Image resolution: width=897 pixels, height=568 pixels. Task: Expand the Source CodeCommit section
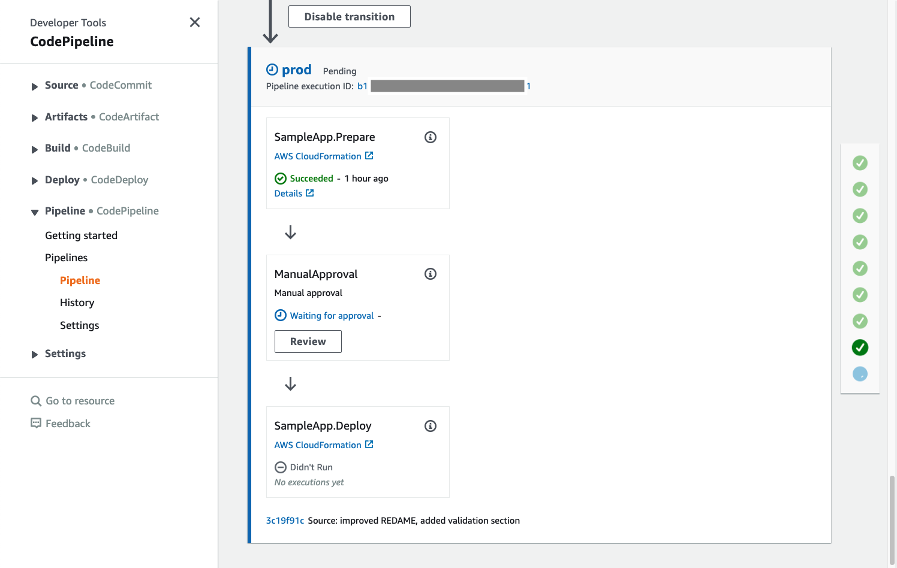point(35,87)
